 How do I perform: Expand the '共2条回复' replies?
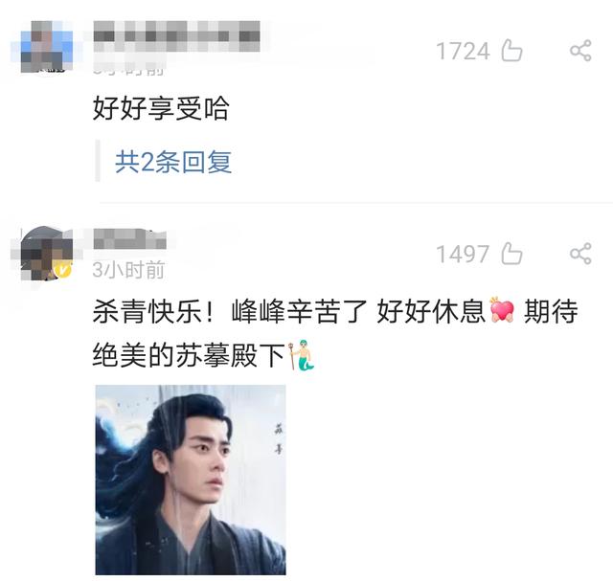click(x=173, y=162)
